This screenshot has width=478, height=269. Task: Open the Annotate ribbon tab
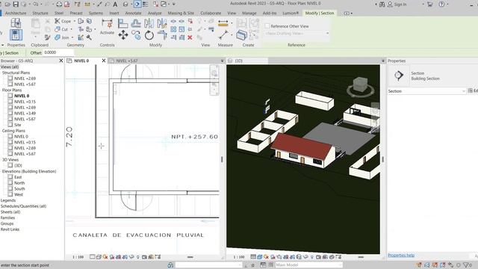133,13
